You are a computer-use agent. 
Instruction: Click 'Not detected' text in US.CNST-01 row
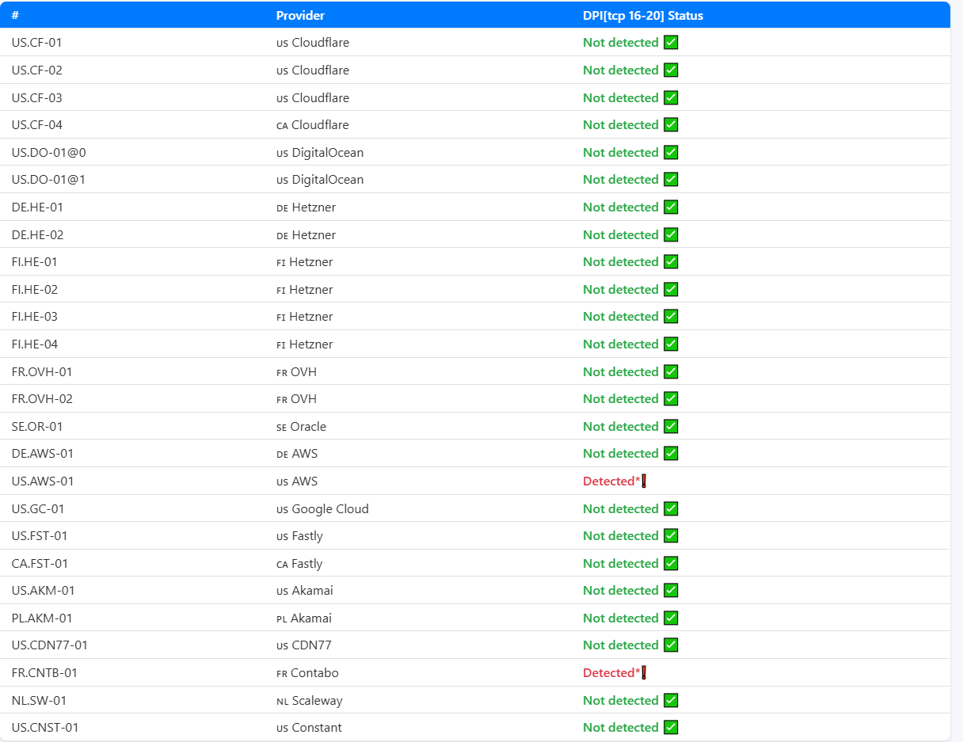(x=621, y=727)
